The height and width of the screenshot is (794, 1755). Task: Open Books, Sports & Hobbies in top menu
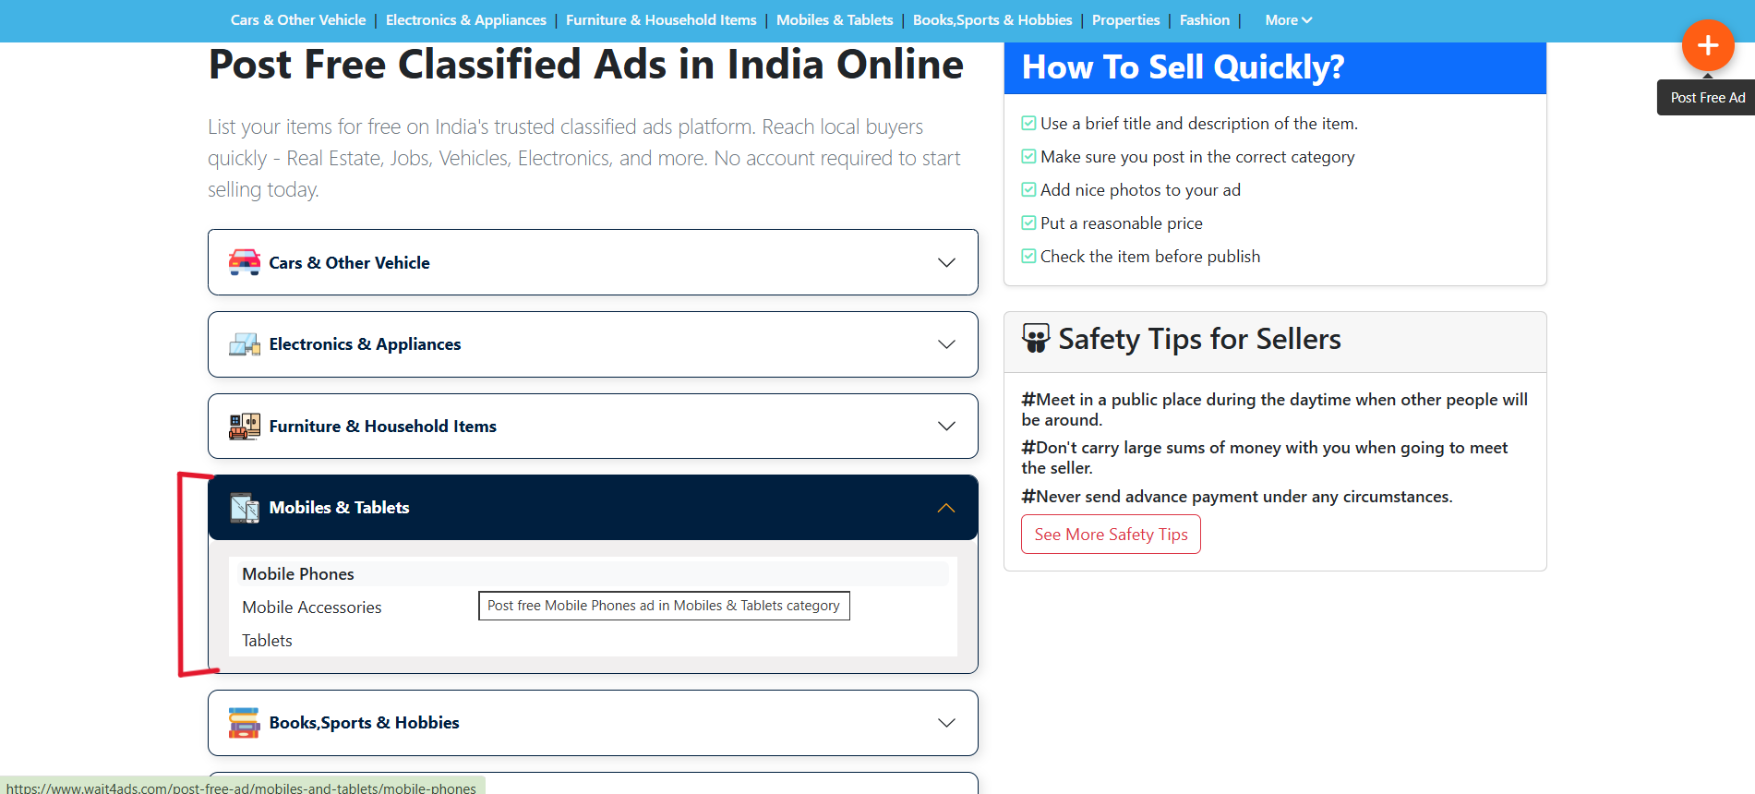click(x=992, y=20)
